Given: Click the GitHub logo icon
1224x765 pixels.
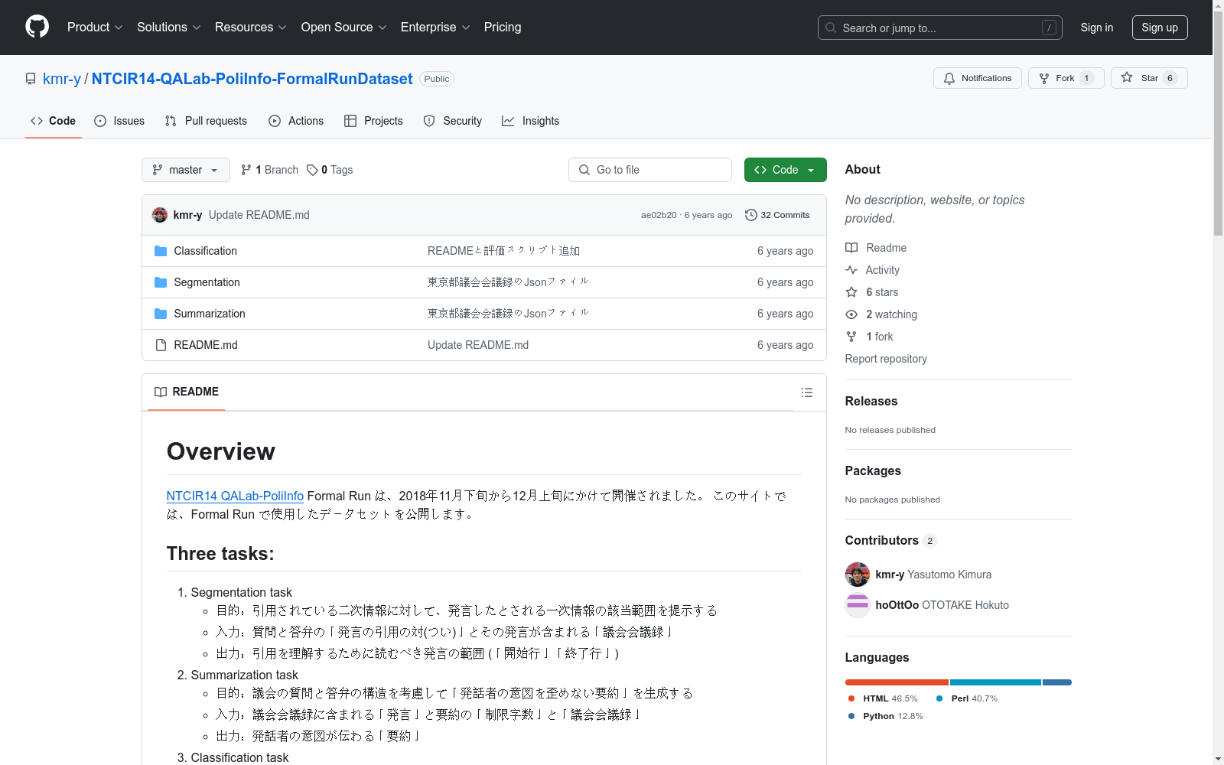Looking at the screenshot, I should [x=37, y=27].
